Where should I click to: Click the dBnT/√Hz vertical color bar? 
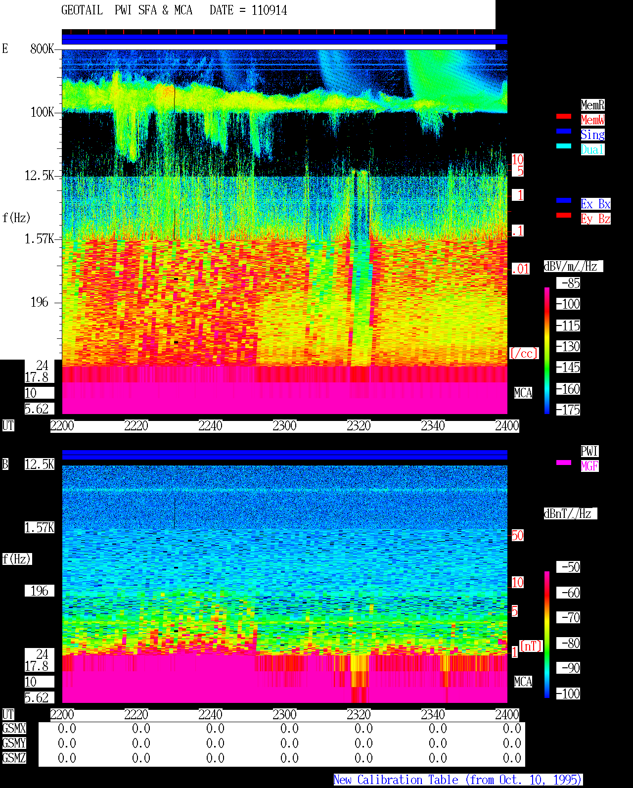[x=547, y=635]
